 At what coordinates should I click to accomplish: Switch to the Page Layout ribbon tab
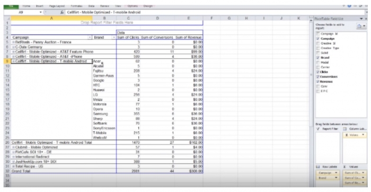point(57,6)
